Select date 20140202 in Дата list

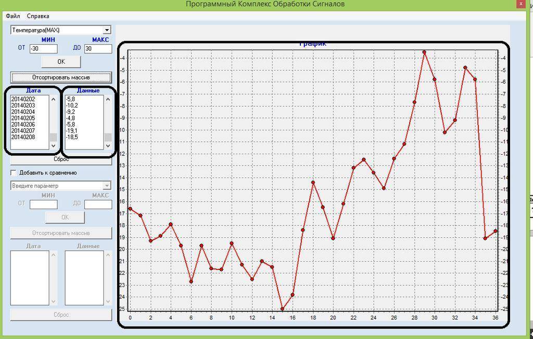[23, 99]
